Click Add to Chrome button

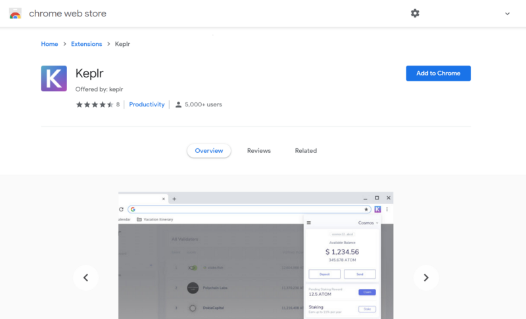tap(438, 74)
